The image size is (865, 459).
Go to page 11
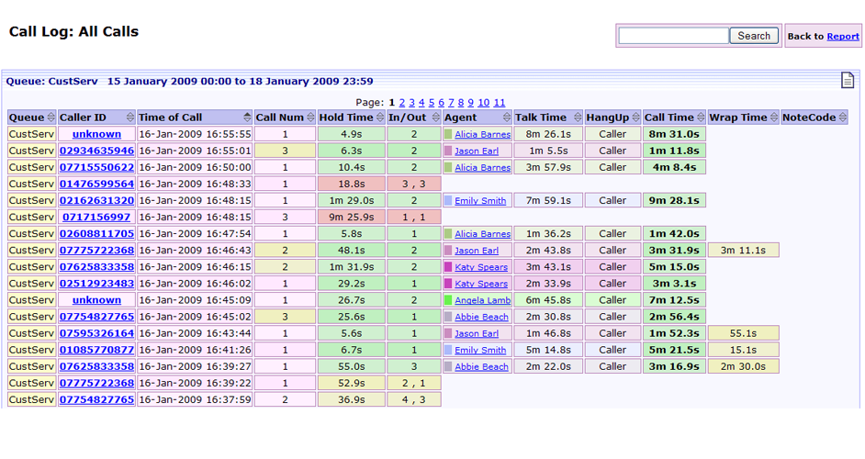pos(500,103)
